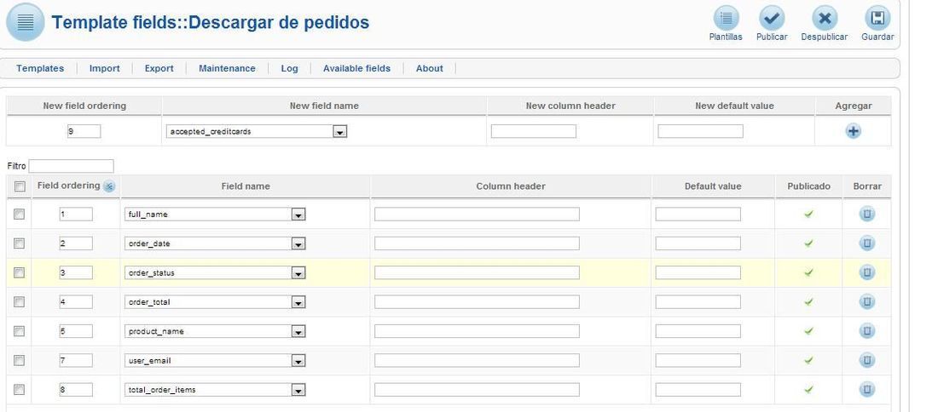Focus the Filtro text input
This screenshot has width=938, height=412.
71,166
